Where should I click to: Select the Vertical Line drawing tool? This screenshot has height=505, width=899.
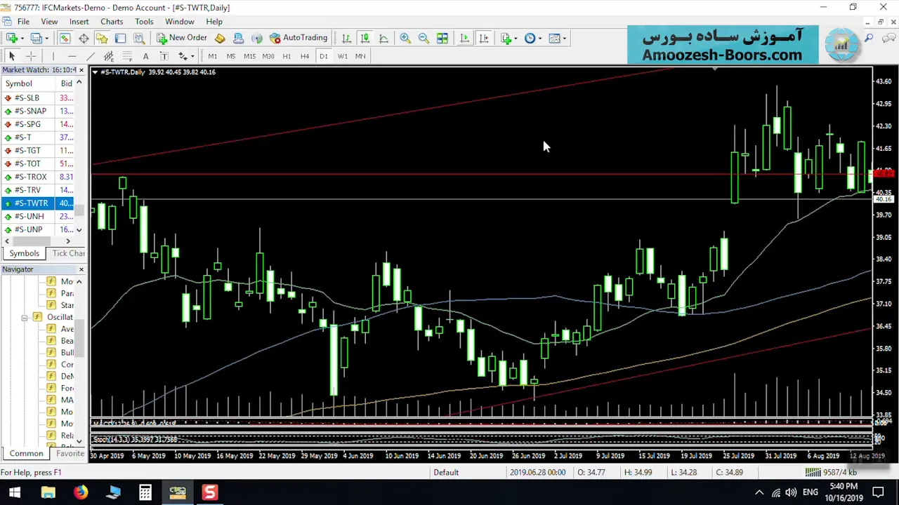click(x=53, y=56)
